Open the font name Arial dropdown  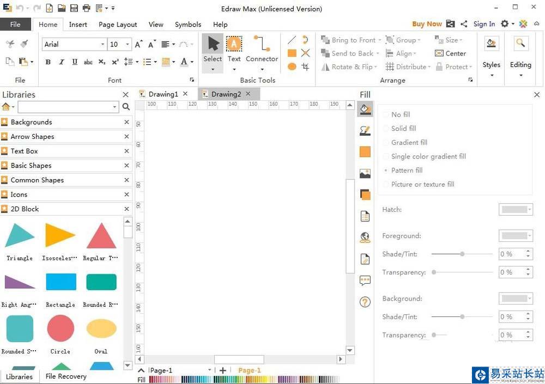102,45
